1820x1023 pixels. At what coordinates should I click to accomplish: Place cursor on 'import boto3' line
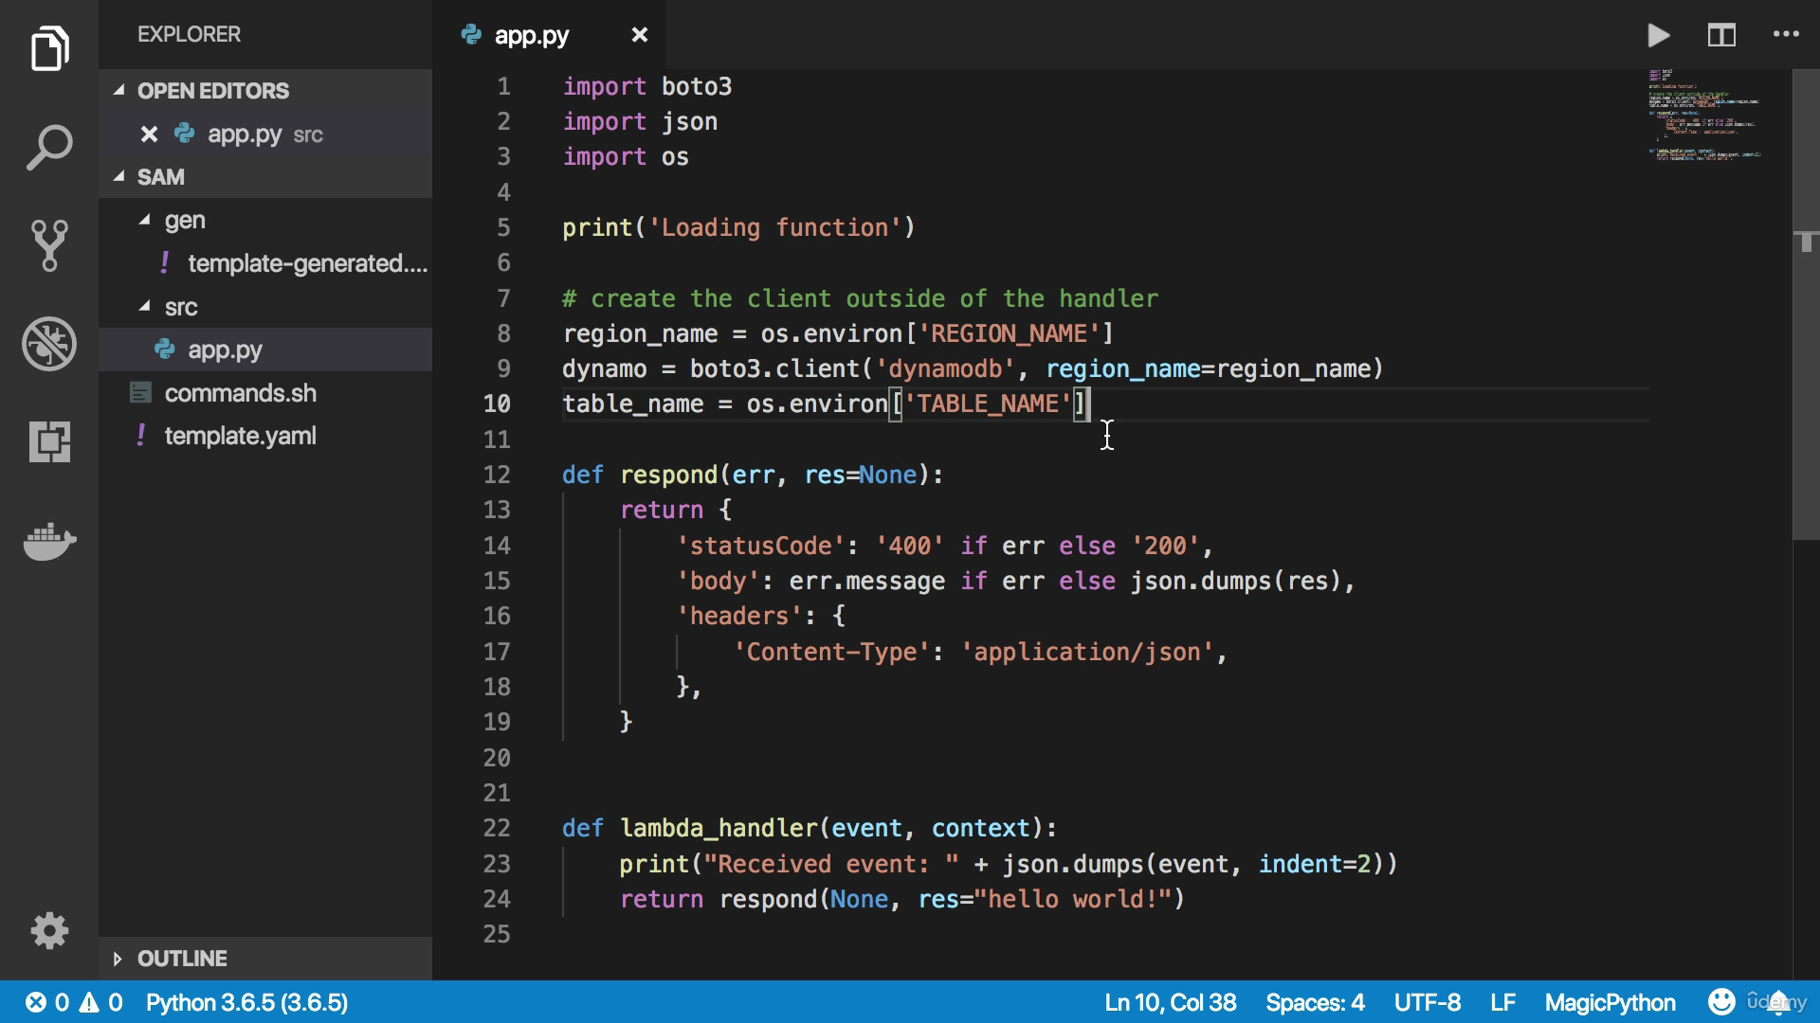tap(646, 86)
